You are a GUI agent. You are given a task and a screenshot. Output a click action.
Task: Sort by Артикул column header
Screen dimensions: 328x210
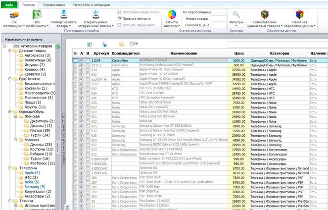click(x=101, y=53)
